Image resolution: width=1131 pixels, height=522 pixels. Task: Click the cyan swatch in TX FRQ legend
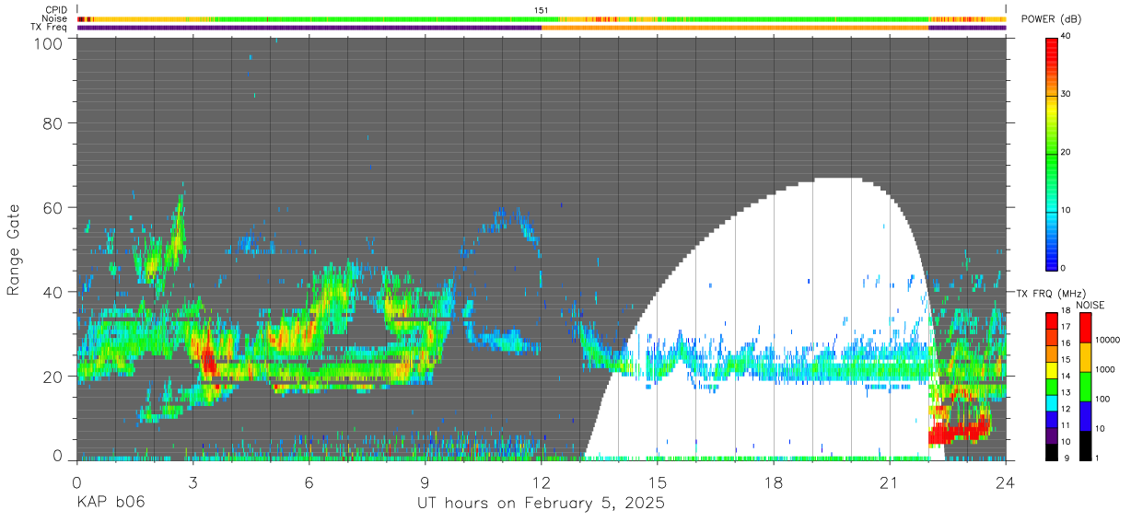pos(1051,402)
